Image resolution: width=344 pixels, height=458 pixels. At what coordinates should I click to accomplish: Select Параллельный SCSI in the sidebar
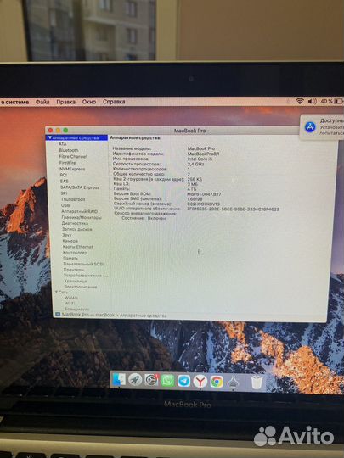[x=83, y=264]
